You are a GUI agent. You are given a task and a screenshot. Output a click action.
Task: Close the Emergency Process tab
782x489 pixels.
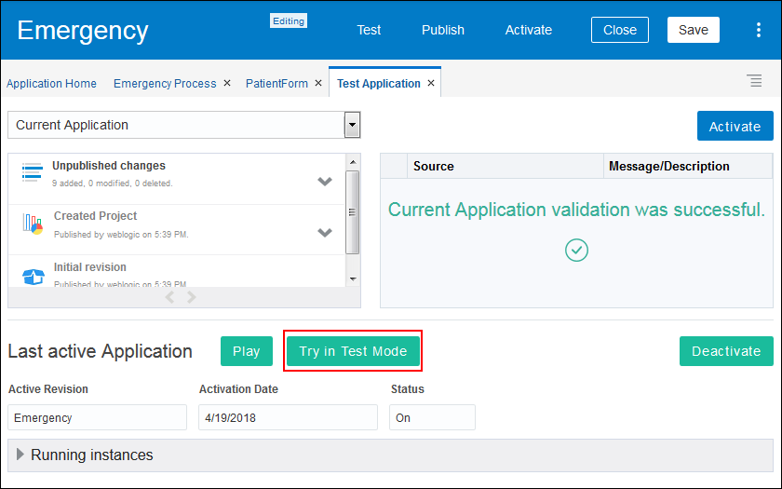pos(227,83)
